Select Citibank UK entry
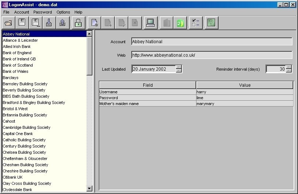The image size is (298, 194). click(44, 177)
